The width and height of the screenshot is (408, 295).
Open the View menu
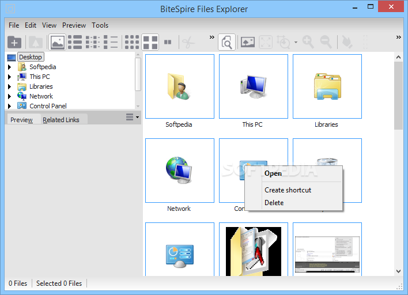click(49, 25)
